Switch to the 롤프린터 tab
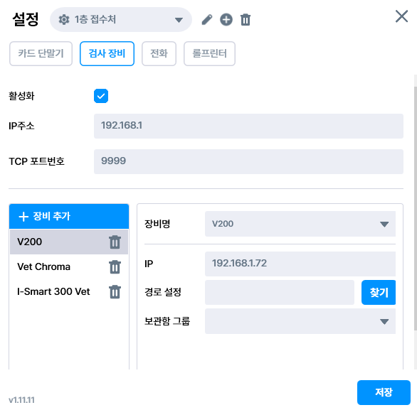The image size is (417, 410). 209,53
